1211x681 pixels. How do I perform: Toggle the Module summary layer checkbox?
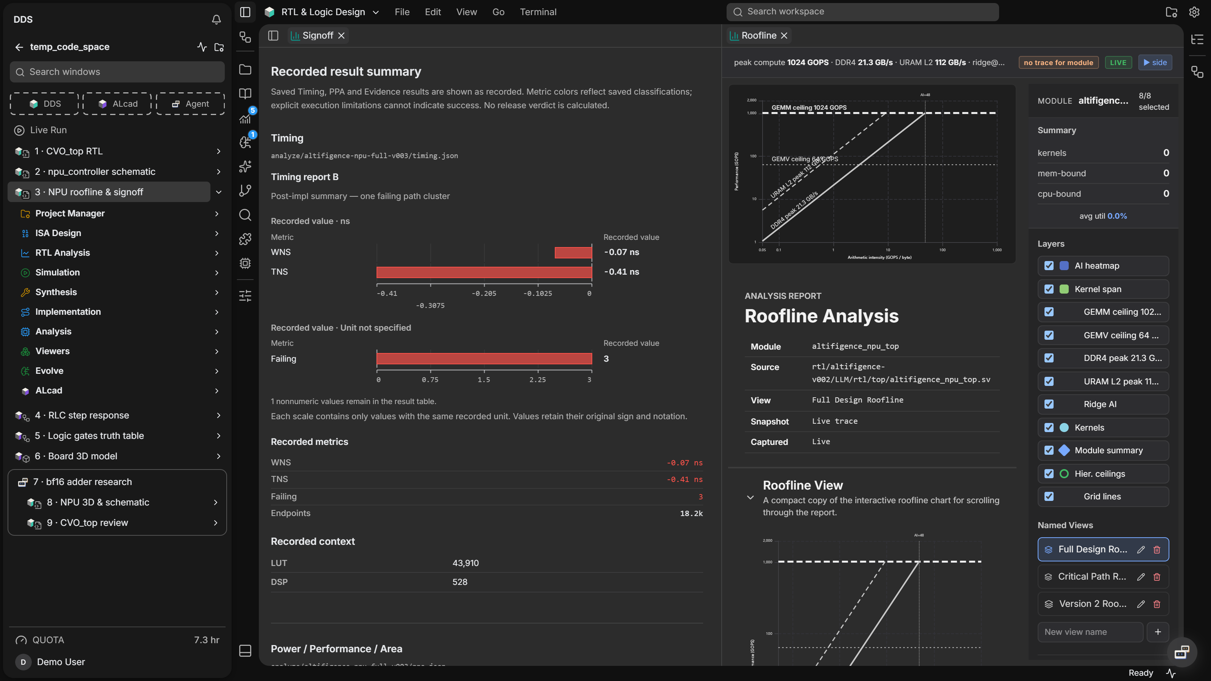click(x=1049, y=450)
